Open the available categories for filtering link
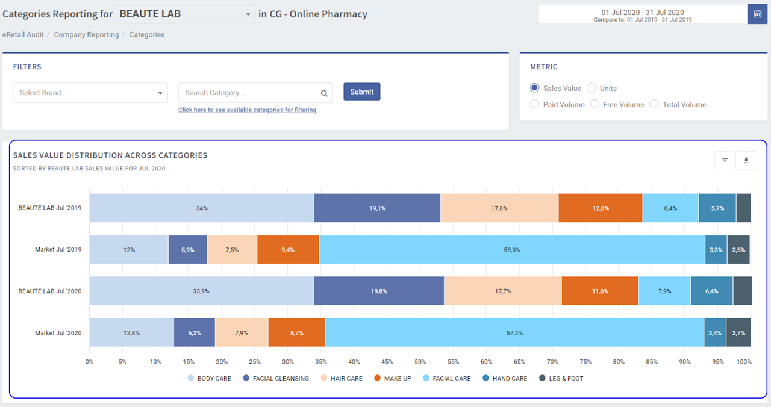The width and height of the screenshot is (771, 407). click(x=247, y=110)
